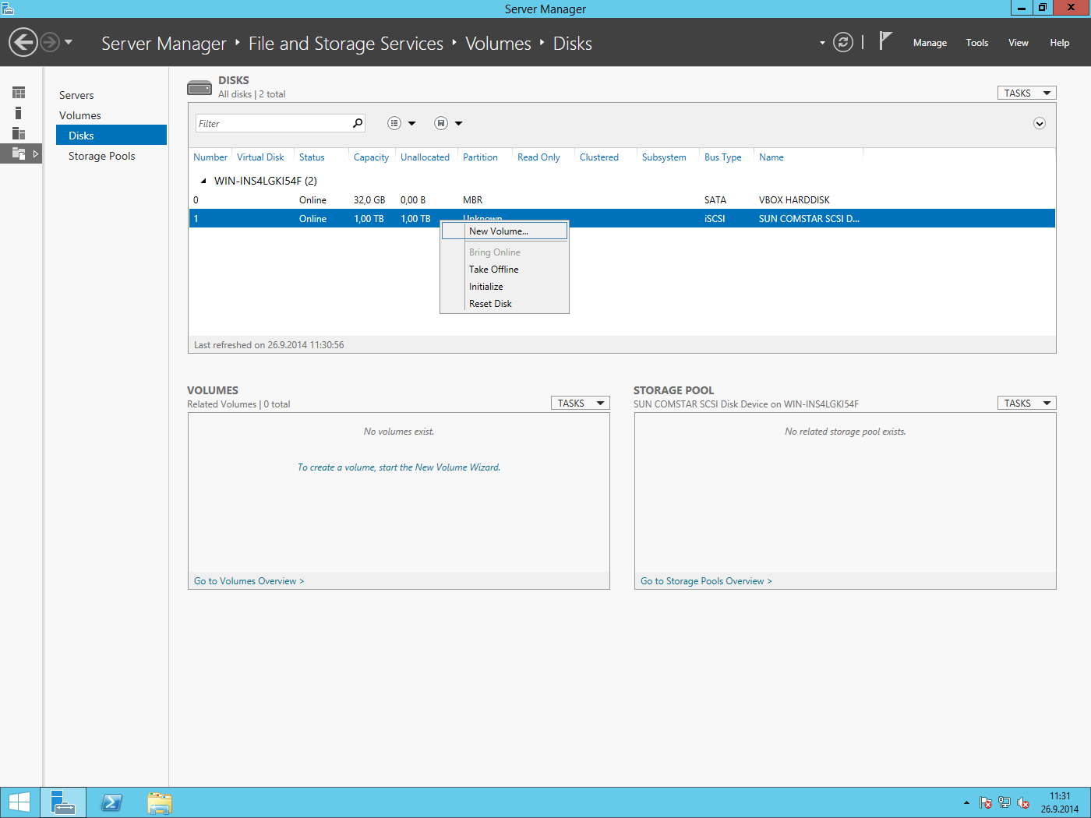
Task: Open the Help menu
Action: (1060, 43)
